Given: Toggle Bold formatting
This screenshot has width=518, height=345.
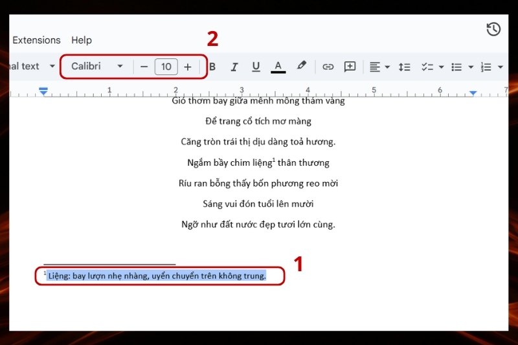Looking at the screenshot, I should [212, 67].
